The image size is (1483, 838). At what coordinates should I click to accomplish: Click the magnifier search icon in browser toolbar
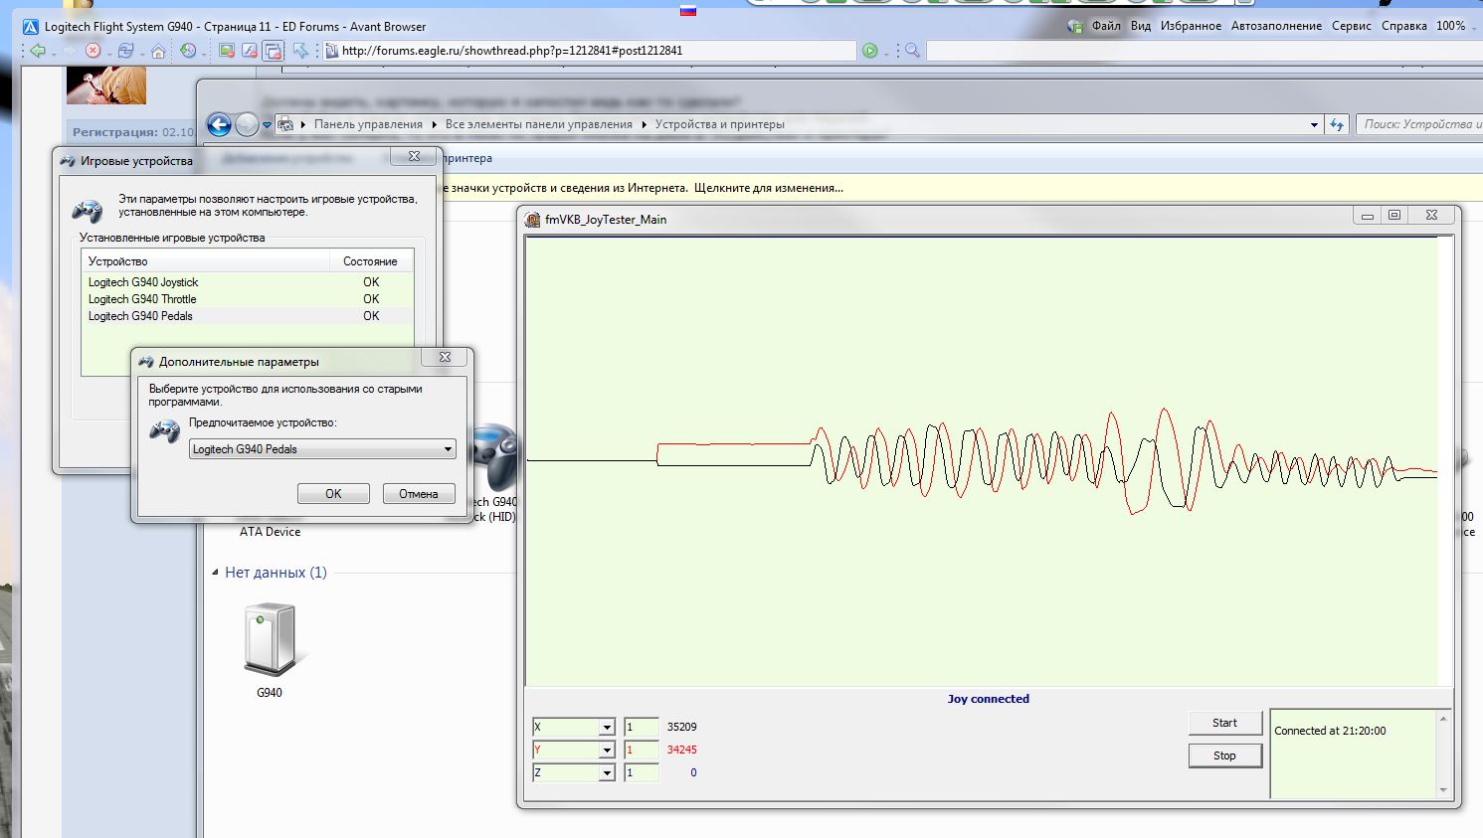912,51
